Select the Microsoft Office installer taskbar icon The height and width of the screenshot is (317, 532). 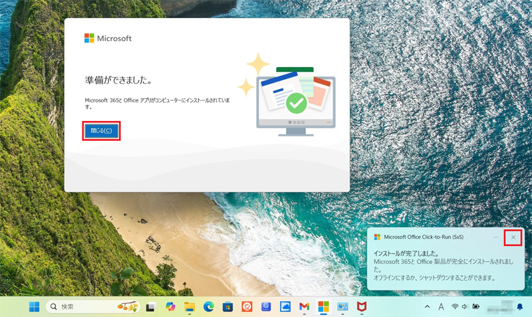(323, 306)
